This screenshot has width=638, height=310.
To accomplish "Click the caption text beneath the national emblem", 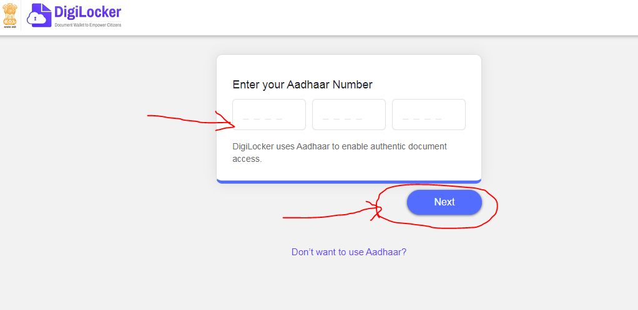I will click(x=9, y=27).
